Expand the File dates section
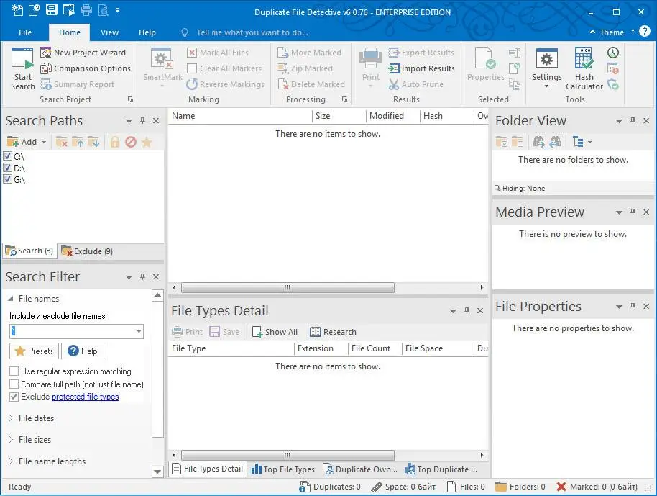657x496 pixels. pyautogui.click(x=11, y=418)
